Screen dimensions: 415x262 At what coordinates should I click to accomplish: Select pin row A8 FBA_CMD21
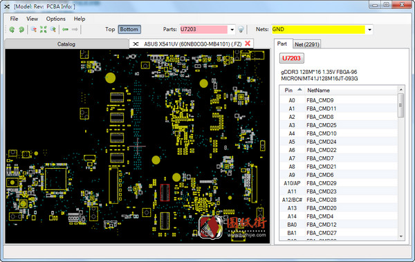[338, 167]
